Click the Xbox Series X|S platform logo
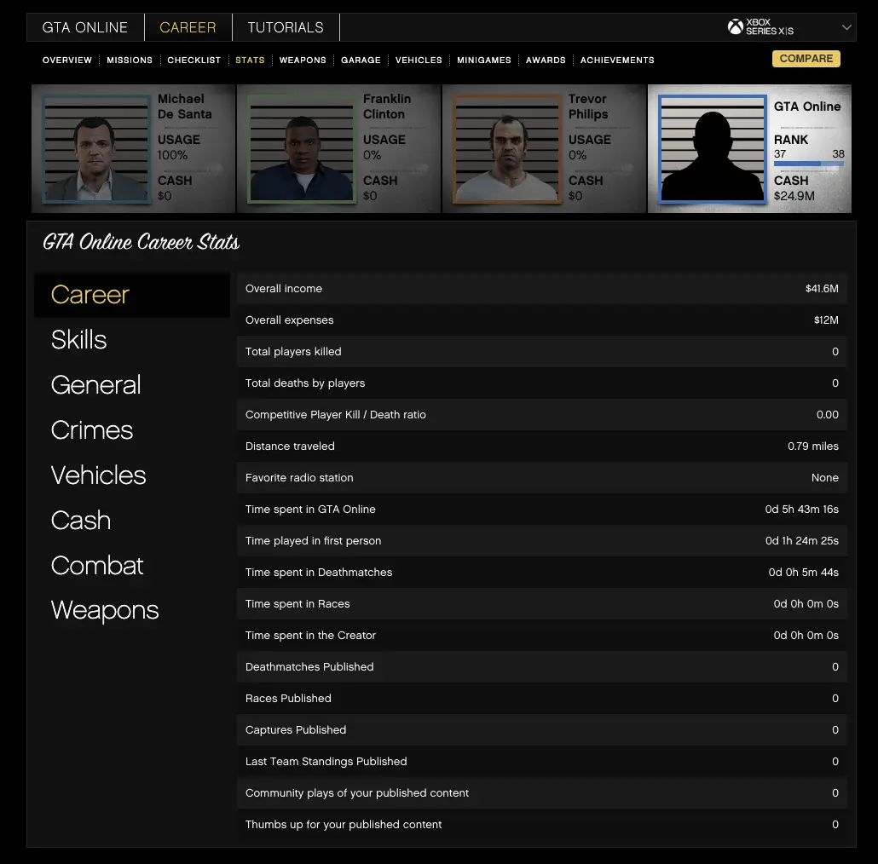 760,27
